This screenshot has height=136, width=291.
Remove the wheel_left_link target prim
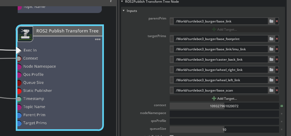277,80
